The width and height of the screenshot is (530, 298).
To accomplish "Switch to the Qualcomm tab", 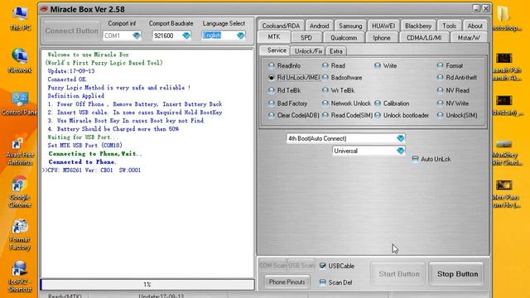I will click(x=344, y=37).
